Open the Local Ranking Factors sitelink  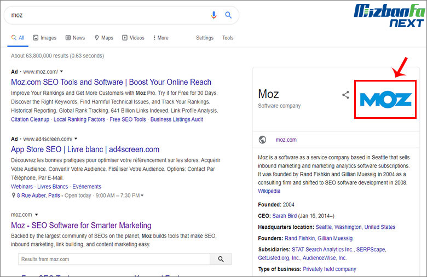click(x=79, y=119)
